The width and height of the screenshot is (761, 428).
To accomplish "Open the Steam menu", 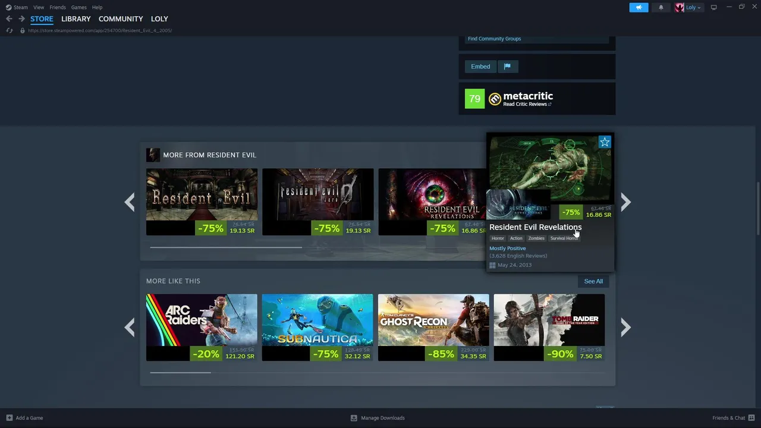I will pos(21,7).
